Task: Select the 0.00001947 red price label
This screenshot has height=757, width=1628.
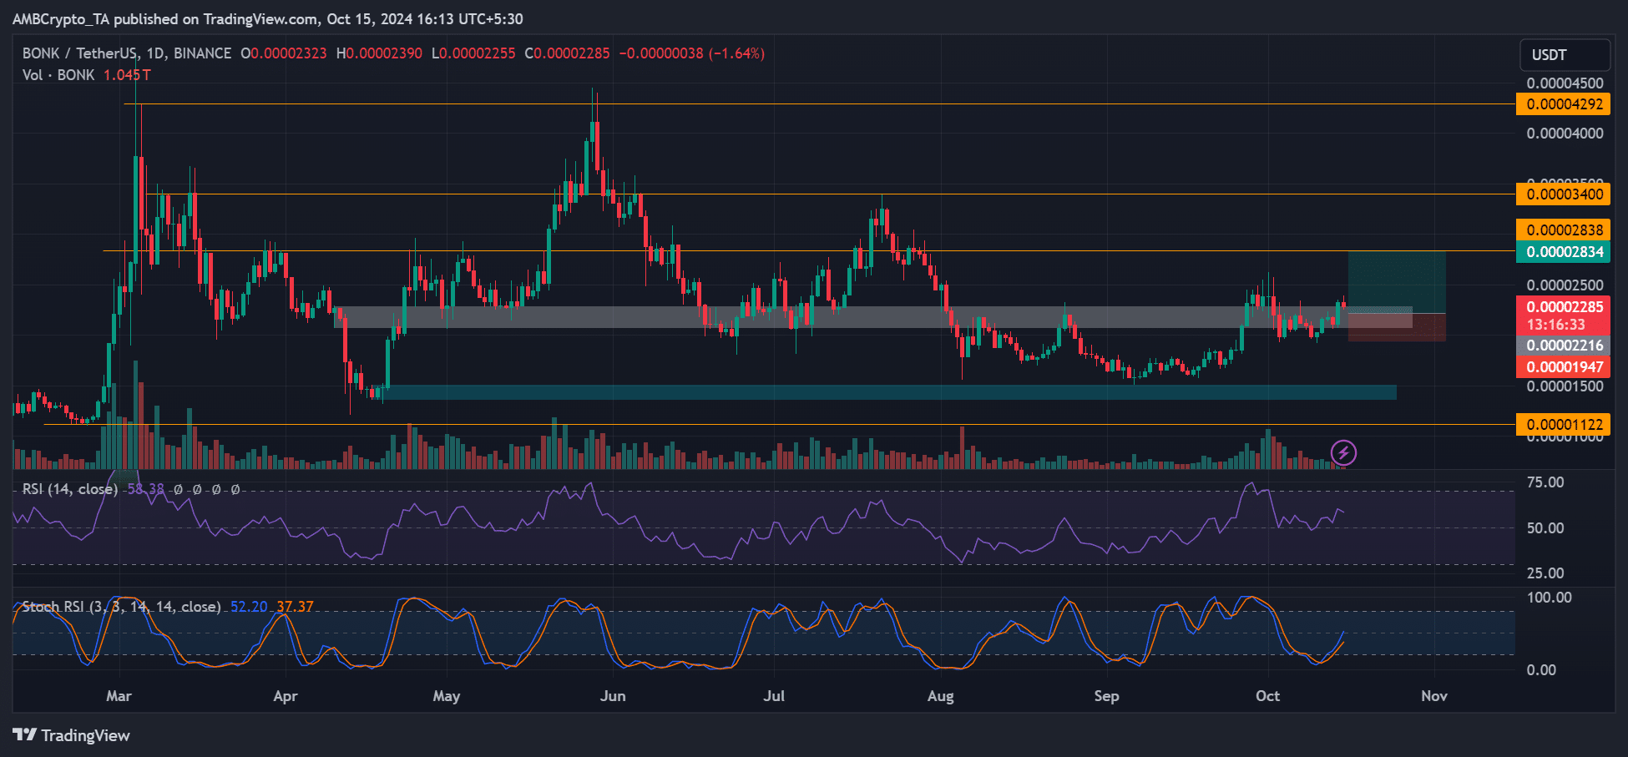Action: 1563,367
